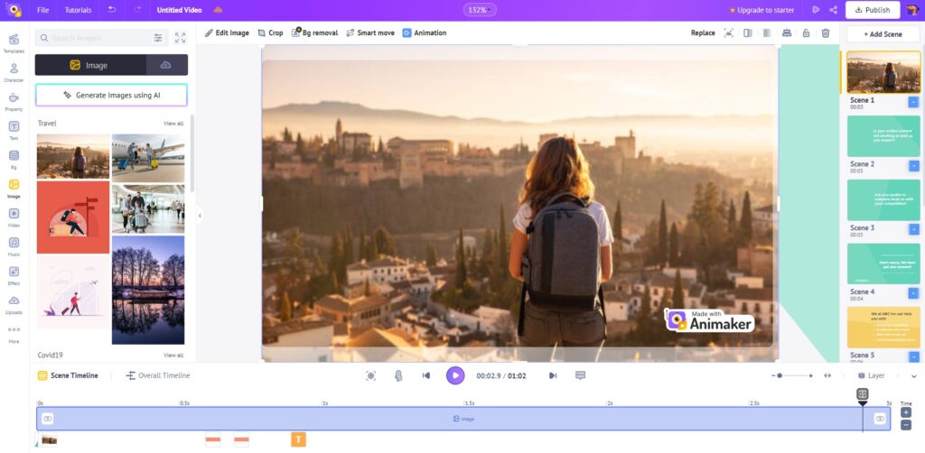Screen dimensions: 925x453
Task: Open the Character sidebar panel
Action: pos(14,72)
